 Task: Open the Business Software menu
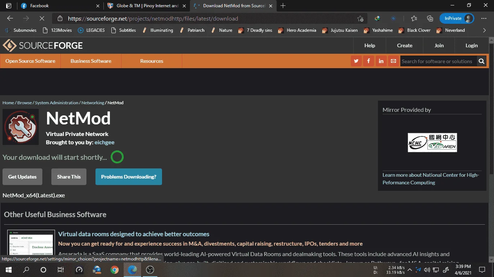(91, 61)
